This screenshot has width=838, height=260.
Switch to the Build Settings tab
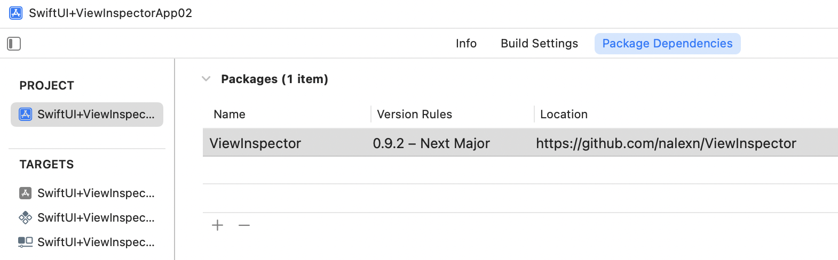point(539,44)
